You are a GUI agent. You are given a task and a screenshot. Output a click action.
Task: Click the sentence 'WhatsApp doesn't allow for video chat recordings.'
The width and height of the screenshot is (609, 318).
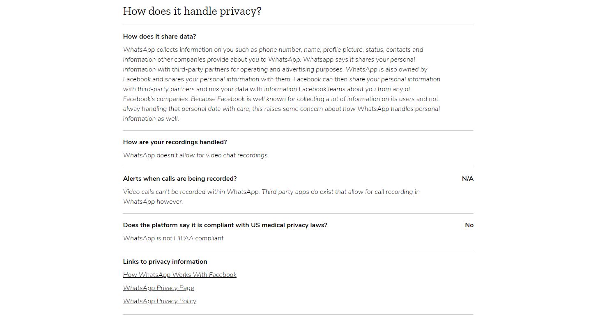click(x=196, y=155)
